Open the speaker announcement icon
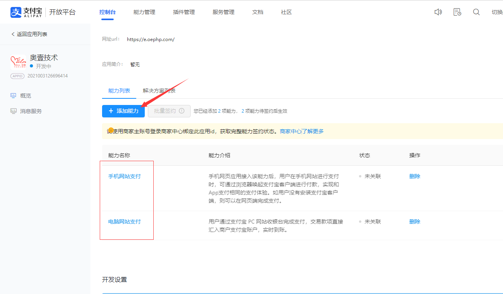 [438, 12]
